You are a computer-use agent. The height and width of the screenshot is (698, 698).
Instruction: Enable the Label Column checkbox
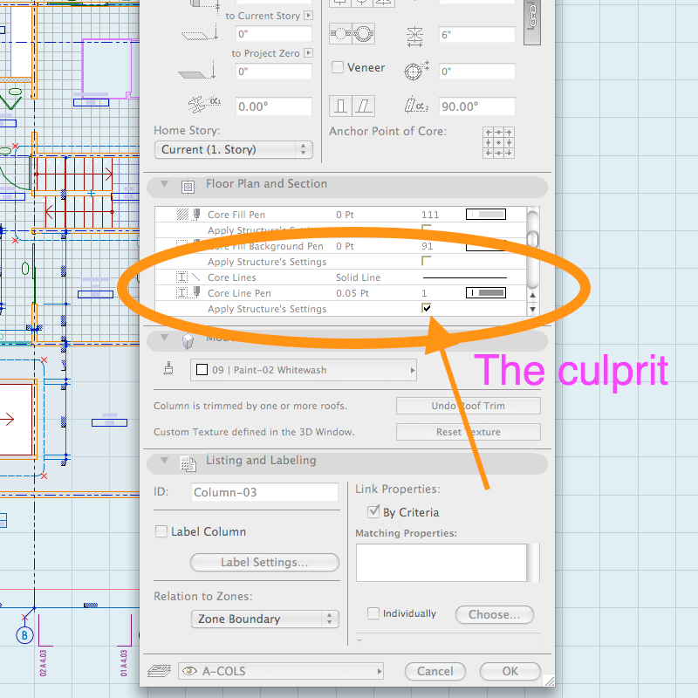(161, 531)
